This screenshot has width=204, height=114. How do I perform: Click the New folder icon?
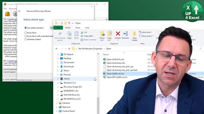(x=135, y=34)
